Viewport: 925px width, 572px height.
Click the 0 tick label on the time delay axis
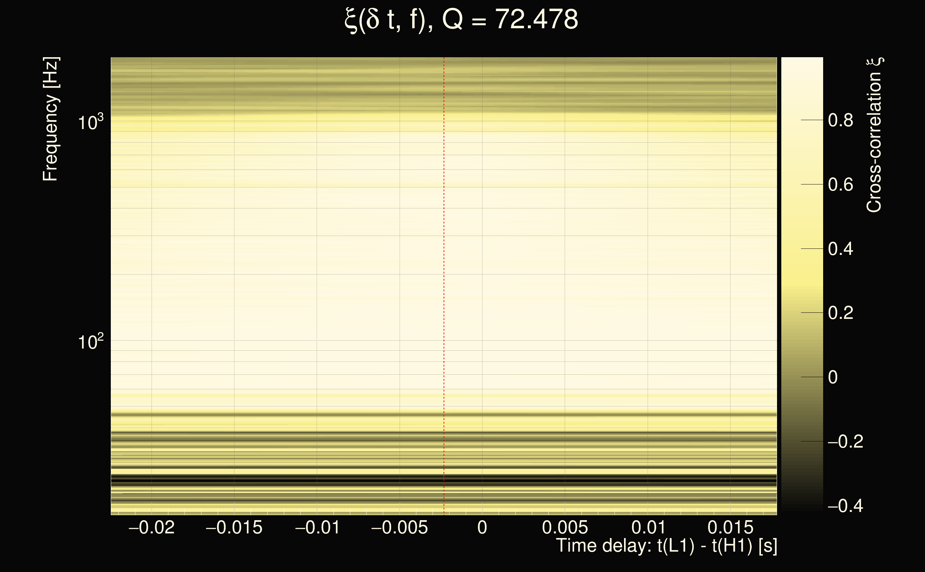(482, 527)
